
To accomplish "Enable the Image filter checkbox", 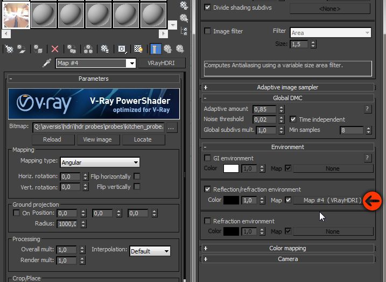I will [x=207, y=31].
